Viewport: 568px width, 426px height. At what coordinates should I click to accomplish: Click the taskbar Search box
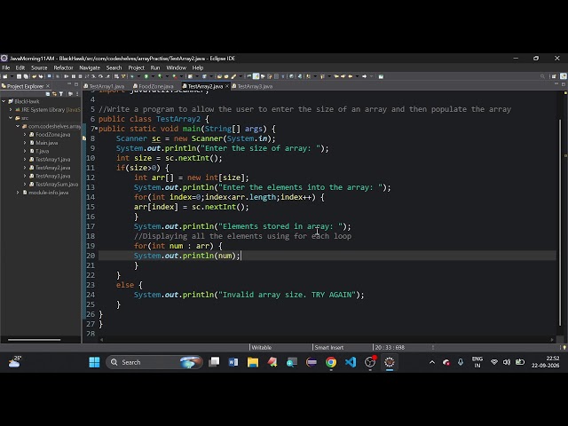(x=154, y=362)
